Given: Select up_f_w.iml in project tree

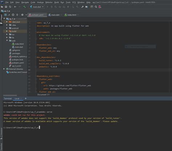Looking at the screenshot, I should click(15, 66).
